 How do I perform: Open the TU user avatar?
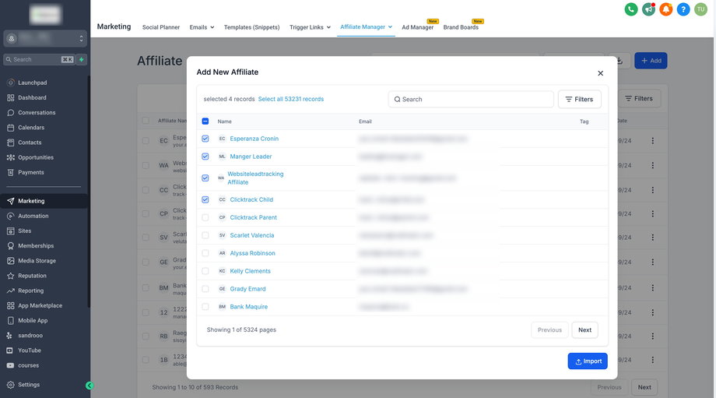pyautogui.click(x=700, y=9)
